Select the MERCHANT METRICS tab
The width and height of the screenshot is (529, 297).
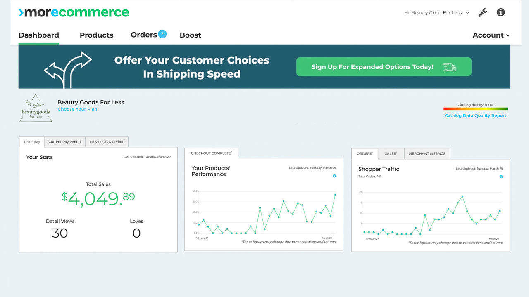427,153
